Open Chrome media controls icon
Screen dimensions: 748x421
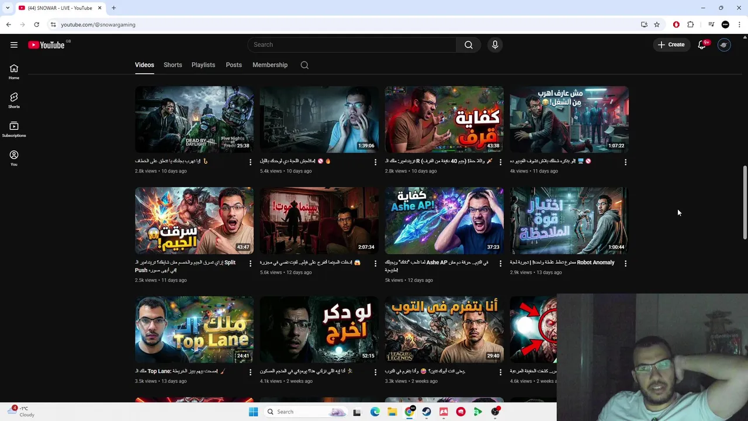click(x=711, y=25)
